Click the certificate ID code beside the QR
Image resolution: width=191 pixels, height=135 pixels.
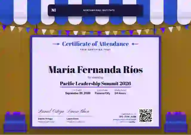127,117
